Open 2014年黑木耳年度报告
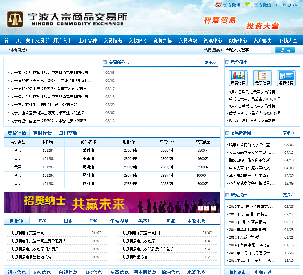Screen dimensions: 303x275 coord(247,230)
